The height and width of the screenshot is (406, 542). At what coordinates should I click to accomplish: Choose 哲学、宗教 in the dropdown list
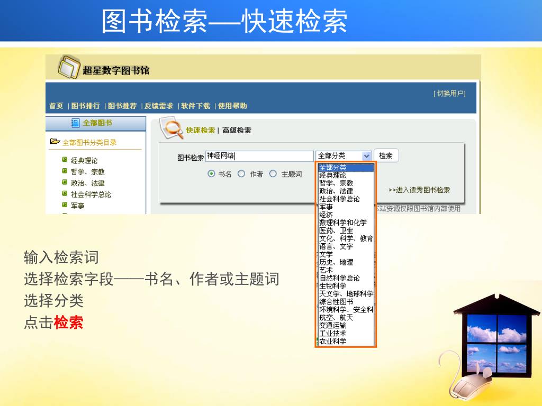pos(346,183)
